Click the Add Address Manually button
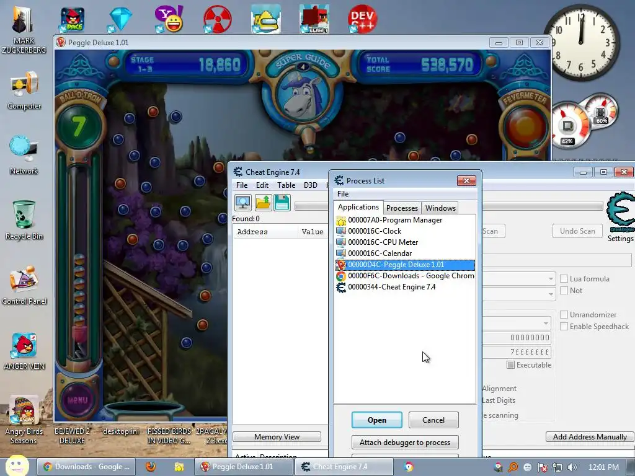 590,437
